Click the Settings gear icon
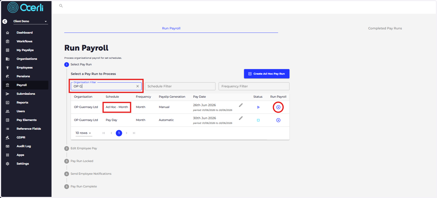 click(8, 164)
